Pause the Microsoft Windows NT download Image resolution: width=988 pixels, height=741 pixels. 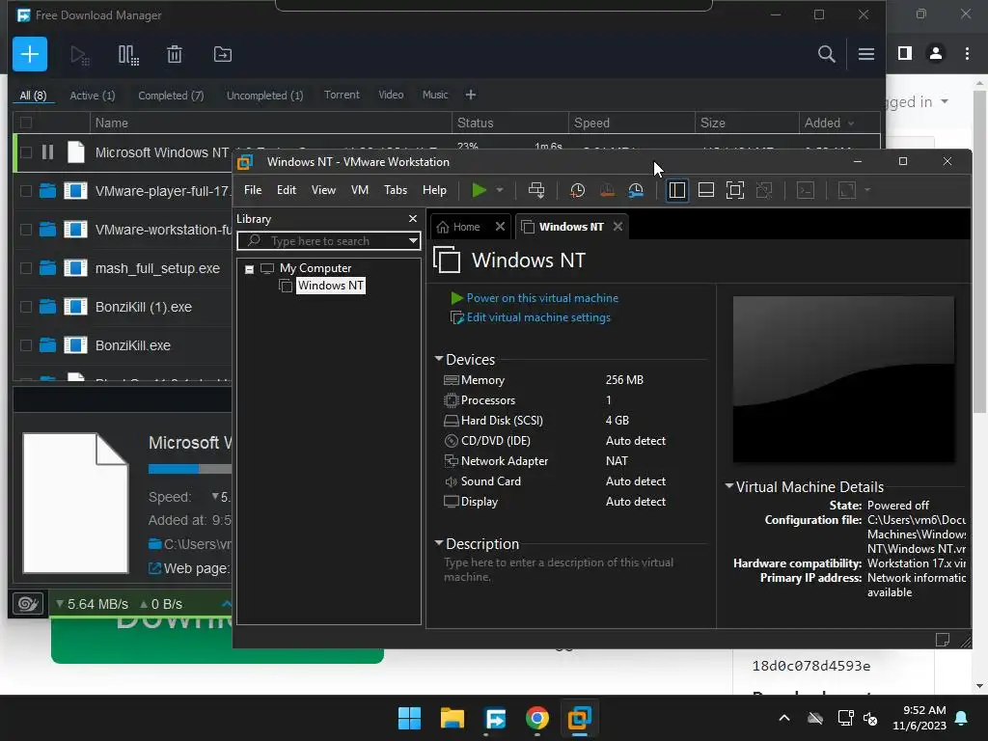coord(47,151)
